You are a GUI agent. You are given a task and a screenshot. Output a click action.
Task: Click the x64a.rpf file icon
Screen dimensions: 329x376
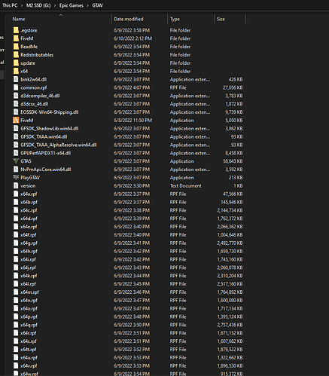coord(16,194)
